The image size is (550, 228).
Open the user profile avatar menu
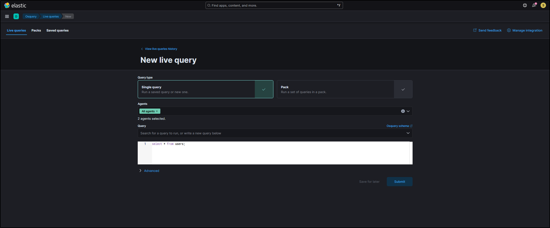[x=543, y=5]
